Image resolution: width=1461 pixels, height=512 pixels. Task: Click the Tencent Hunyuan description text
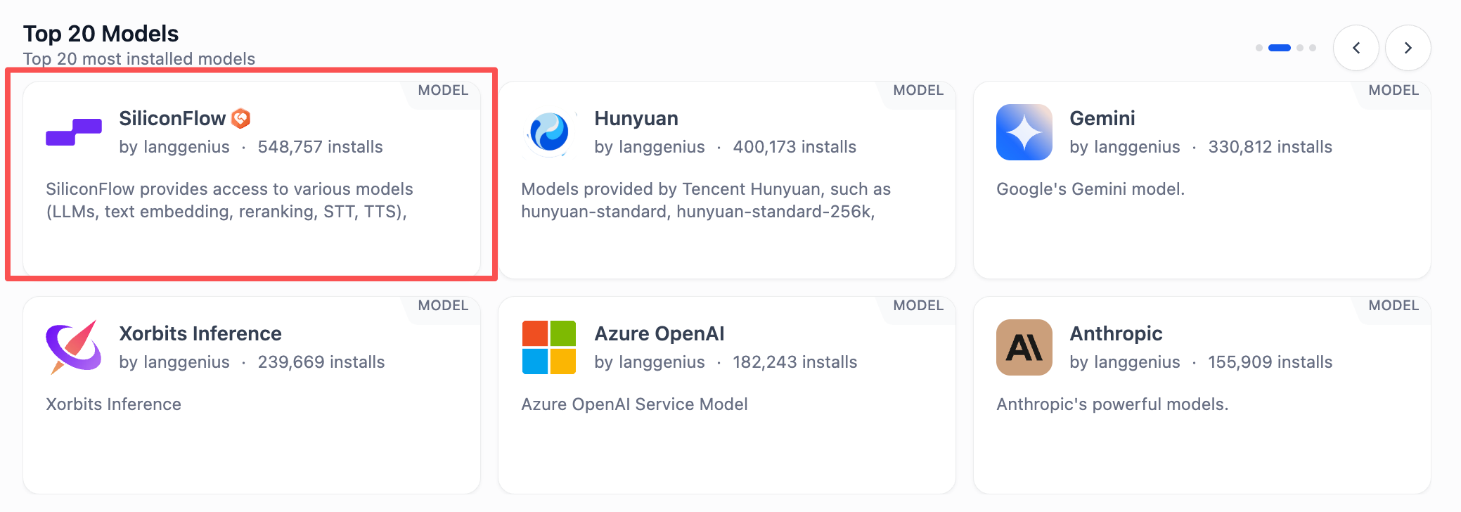706,200
